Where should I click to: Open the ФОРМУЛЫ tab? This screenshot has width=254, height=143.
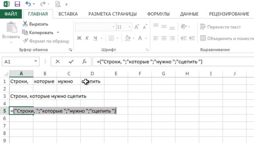pos(158,14)
